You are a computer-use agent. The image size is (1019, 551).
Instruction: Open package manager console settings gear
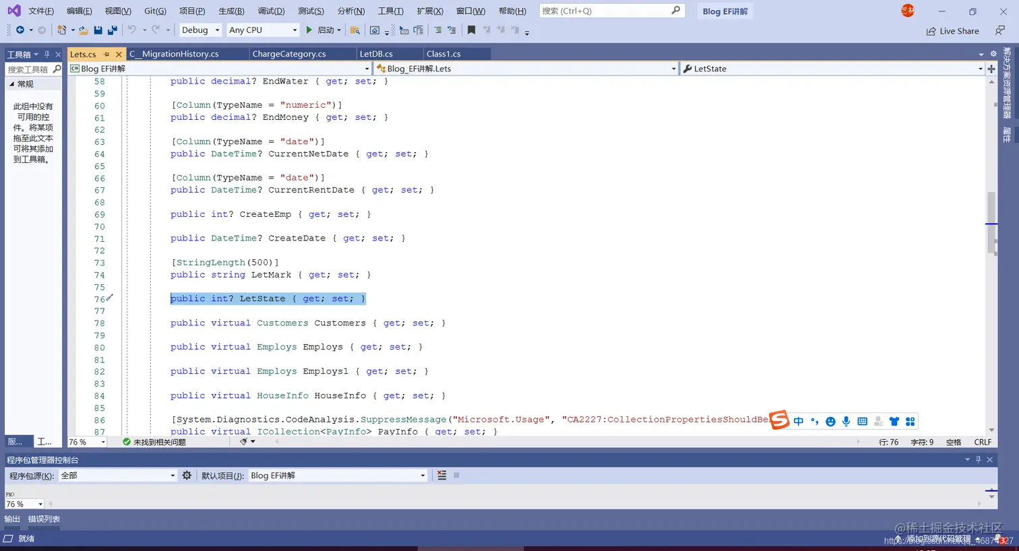187,475
